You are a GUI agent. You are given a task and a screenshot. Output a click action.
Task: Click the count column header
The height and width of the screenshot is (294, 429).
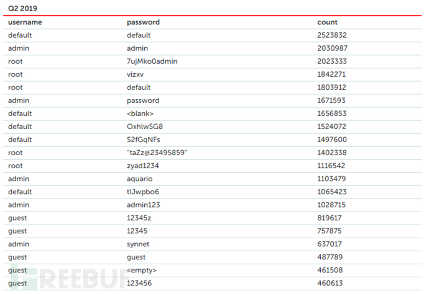[327, 22]
